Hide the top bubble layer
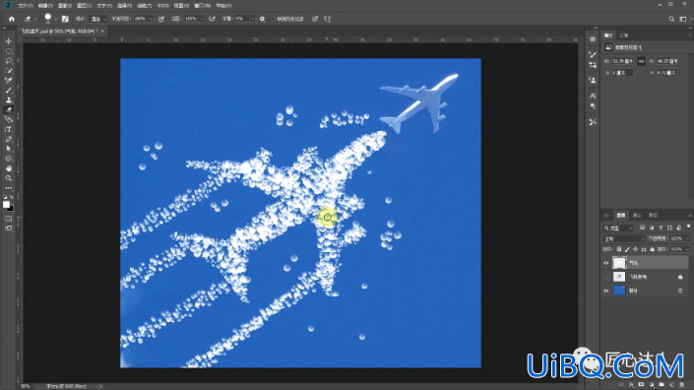 pos(606,263)
